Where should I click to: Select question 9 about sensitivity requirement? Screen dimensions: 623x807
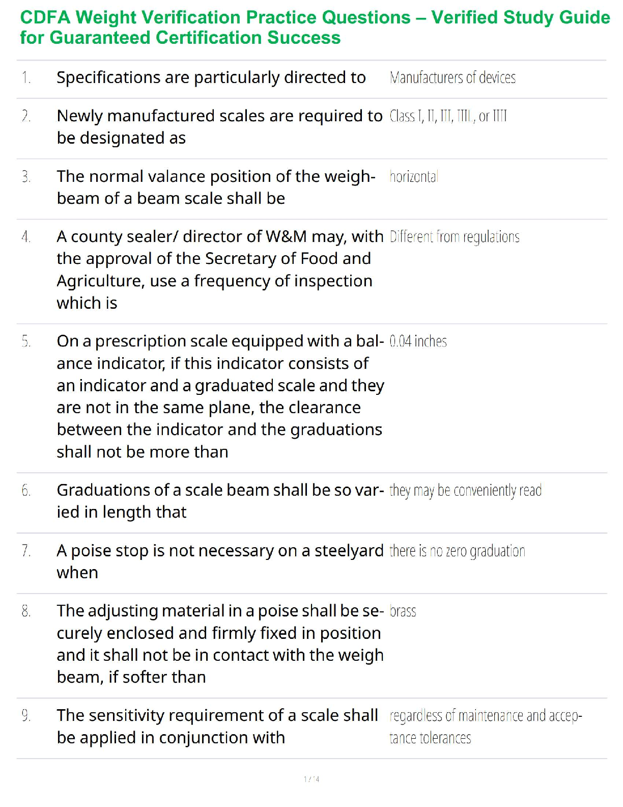217,727
